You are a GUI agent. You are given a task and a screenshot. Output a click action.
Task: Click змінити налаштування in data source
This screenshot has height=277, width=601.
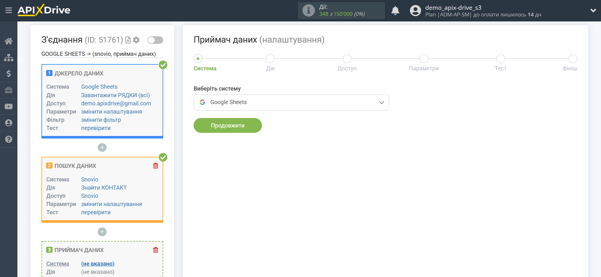pos(111,111)
